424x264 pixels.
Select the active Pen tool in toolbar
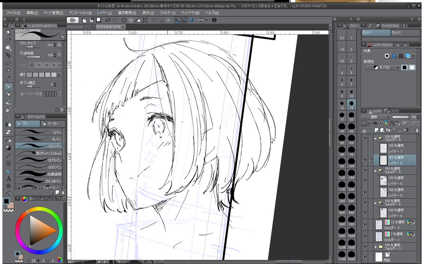tap(8, 86)
